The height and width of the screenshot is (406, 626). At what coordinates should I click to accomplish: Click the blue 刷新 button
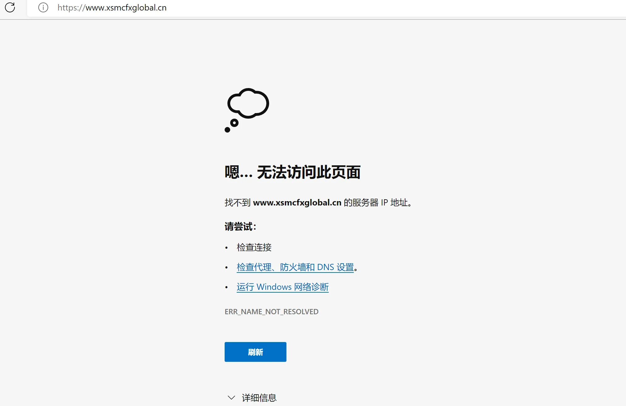pos(255,352)
